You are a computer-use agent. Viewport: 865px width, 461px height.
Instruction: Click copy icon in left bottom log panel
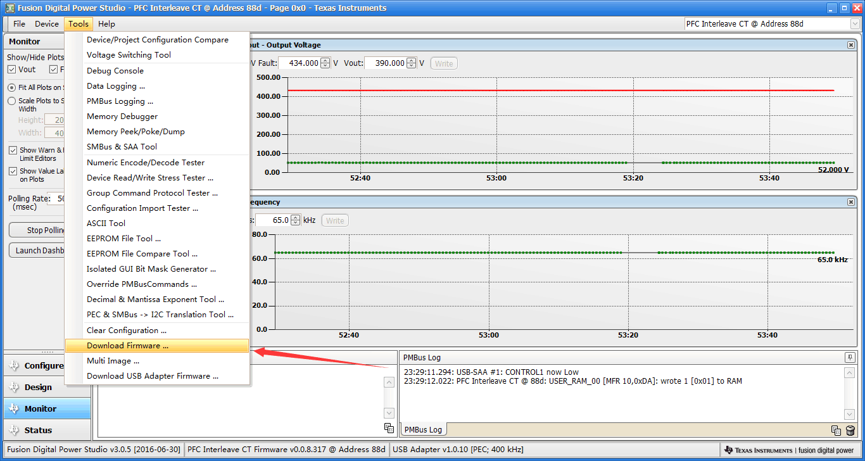click(389, 428)
